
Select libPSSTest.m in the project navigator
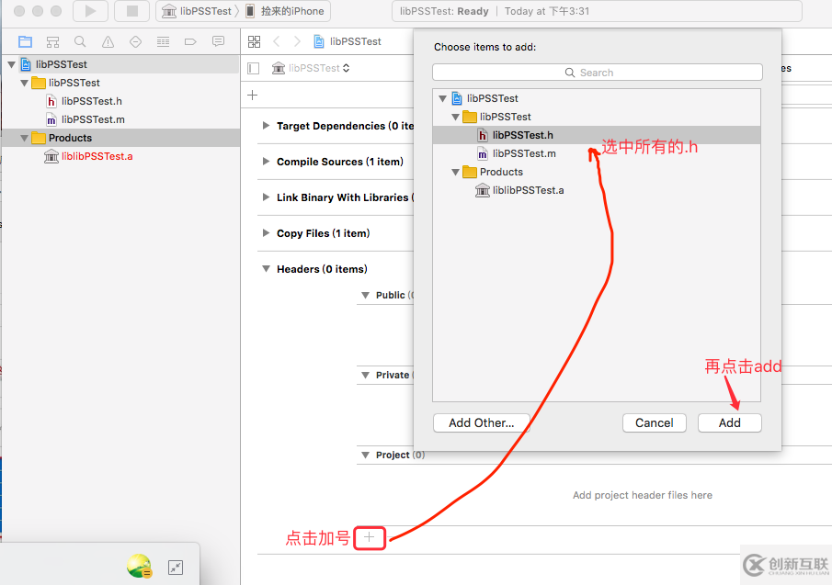pos(85,119)
